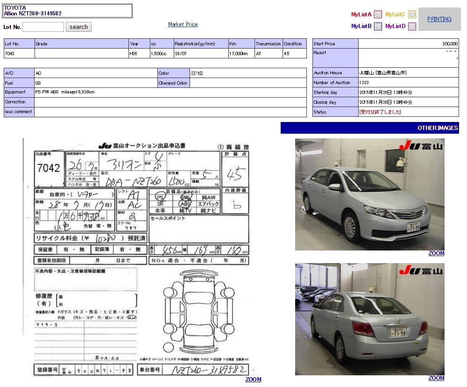Open the Market Price link
The image size is (467, 387).
pyautogui.click(x=183, y=24)
